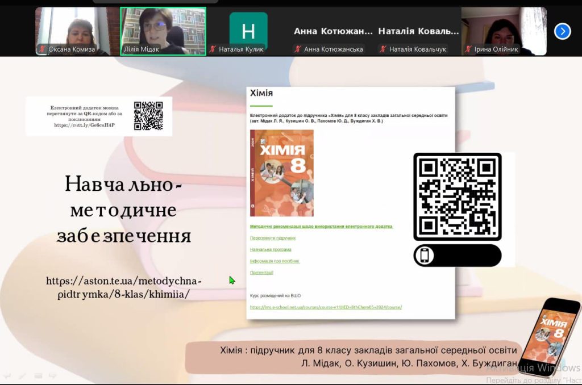Select Оксана Комиза video thumbnail
The width and height of the screenshot is (582, 385).
click(77, 31)
